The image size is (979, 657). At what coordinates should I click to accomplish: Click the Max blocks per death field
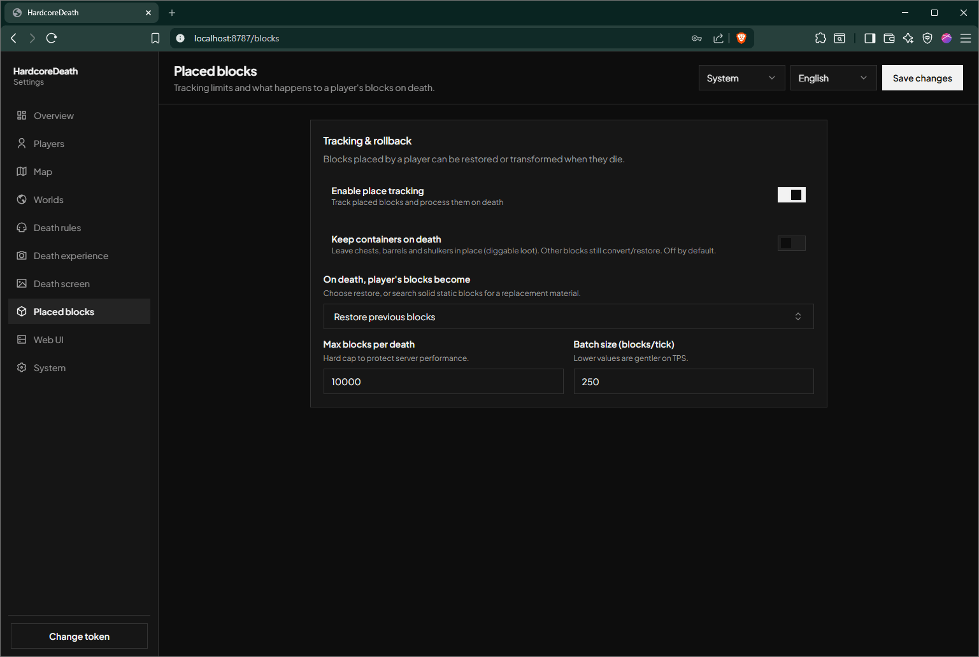pos(443,381)
